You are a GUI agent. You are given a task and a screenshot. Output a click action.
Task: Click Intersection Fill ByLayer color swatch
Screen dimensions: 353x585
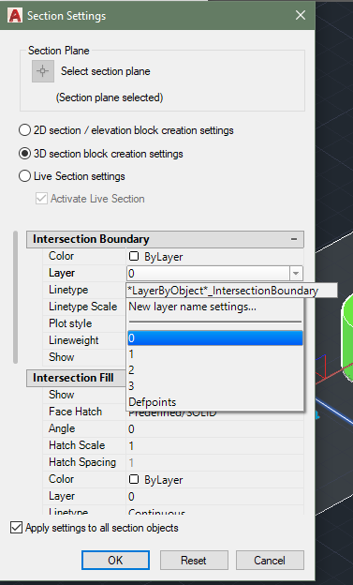tap(134, 479)
